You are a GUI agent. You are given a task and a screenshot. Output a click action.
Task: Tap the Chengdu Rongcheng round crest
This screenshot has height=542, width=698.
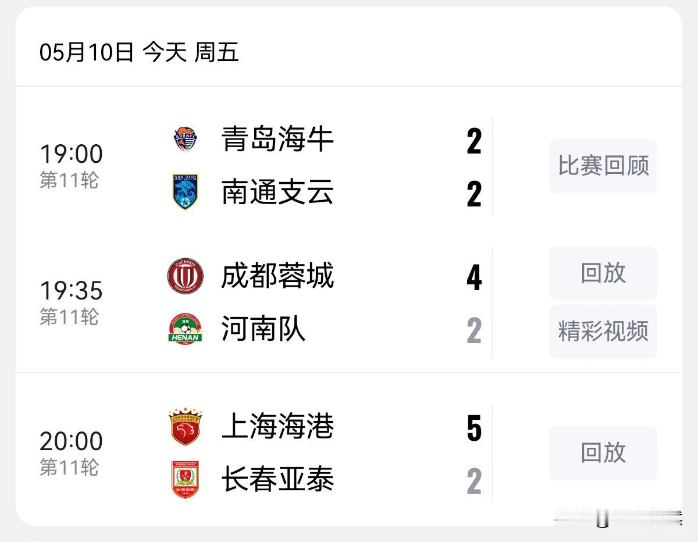tap(186, 276)
